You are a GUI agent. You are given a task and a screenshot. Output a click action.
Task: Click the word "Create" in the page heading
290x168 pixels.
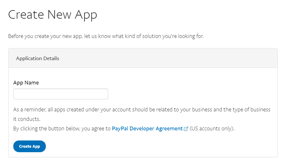pos(26,15)
